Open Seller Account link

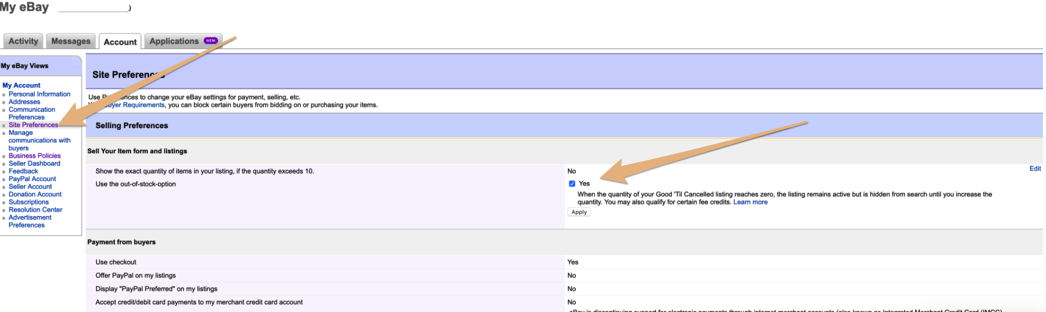coord(30,186)
